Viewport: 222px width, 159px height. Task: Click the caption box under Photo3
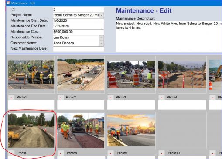tap(131, 105)
